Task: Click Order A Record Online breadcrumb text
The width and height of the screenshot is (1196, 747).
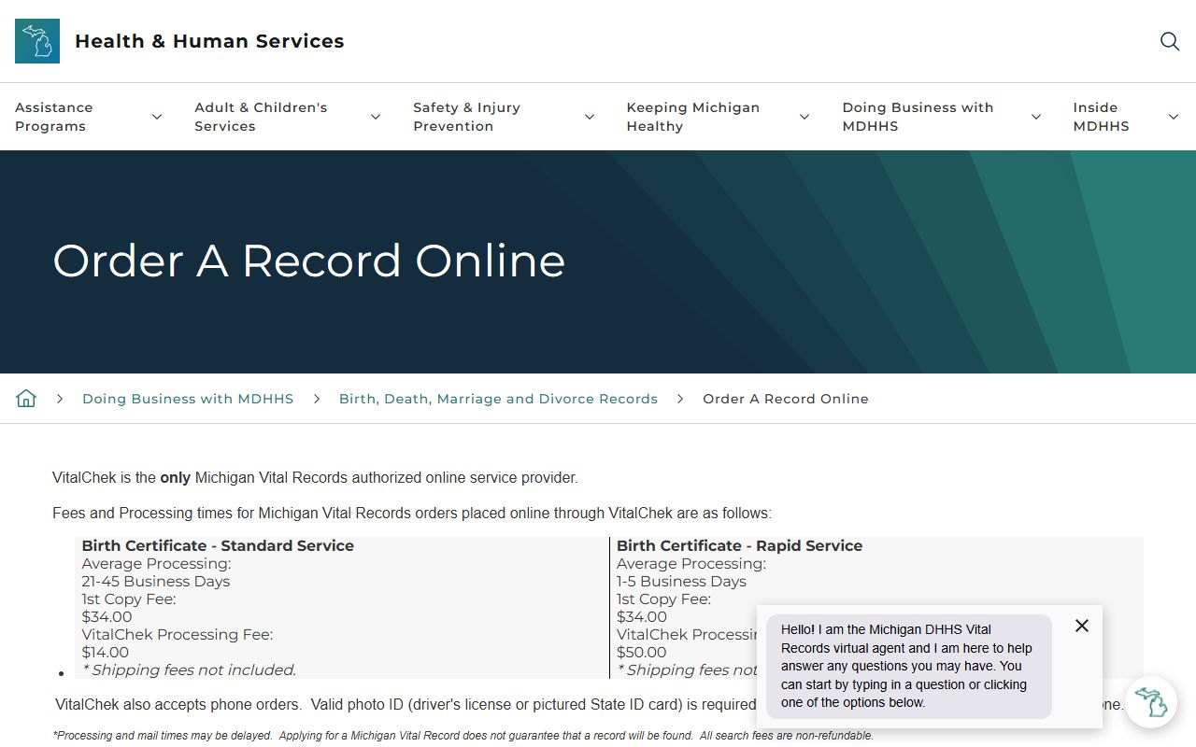Action: [x=786, y=399]
